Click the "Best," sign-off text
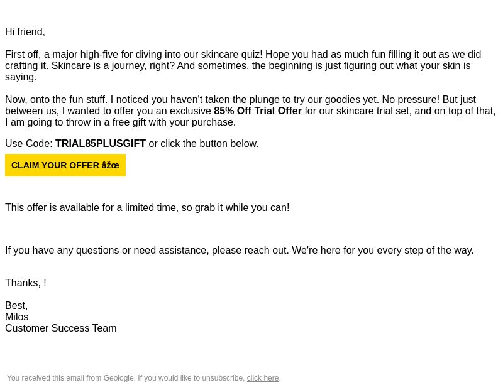This screenshot has height=385, width=503. pyautogui.click(x=16, y=305)
